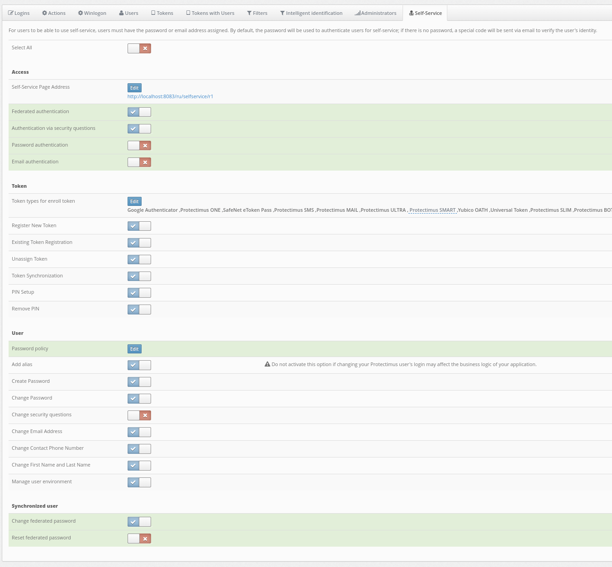The width and height of the screenshot is (612, 567).
Task: Switch to Tokens with Users tab
Action: (210, 13)
